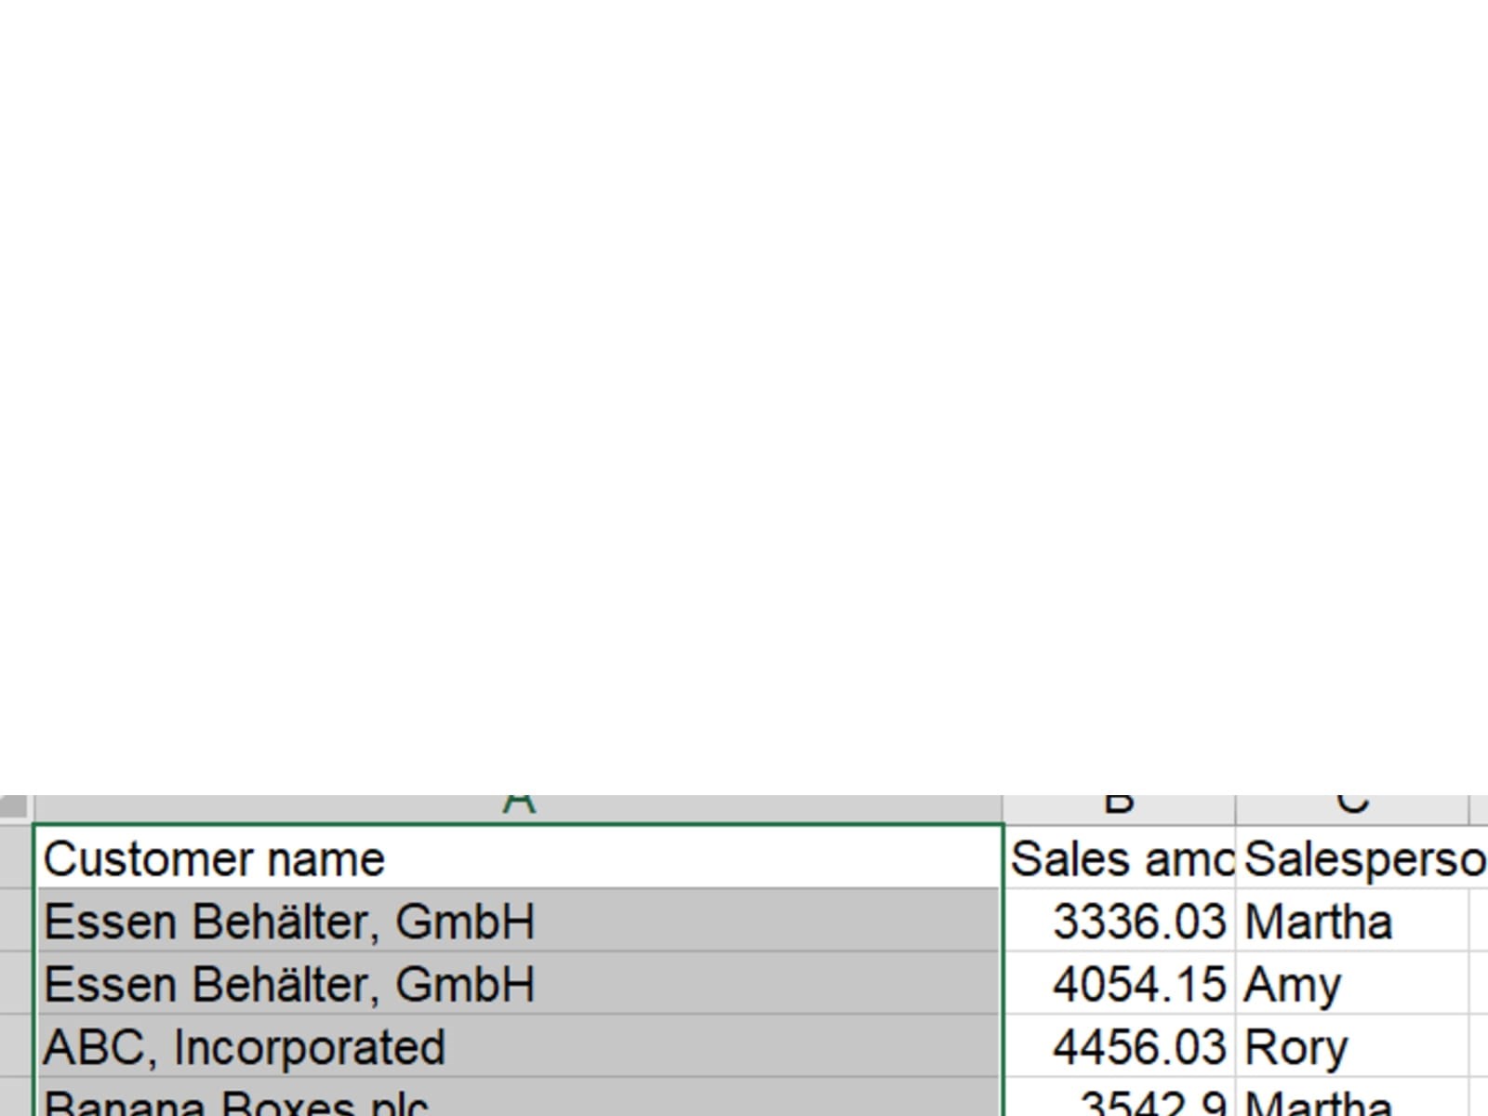Click the "Sales amo" header cell
Viewport: 1488px width, 1116px height.
click(1120, 857)
